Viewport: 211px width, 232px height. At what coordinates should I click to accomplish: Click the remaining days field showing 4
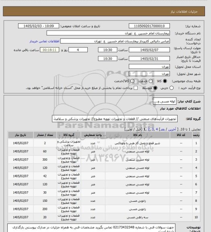pos(78,50)
